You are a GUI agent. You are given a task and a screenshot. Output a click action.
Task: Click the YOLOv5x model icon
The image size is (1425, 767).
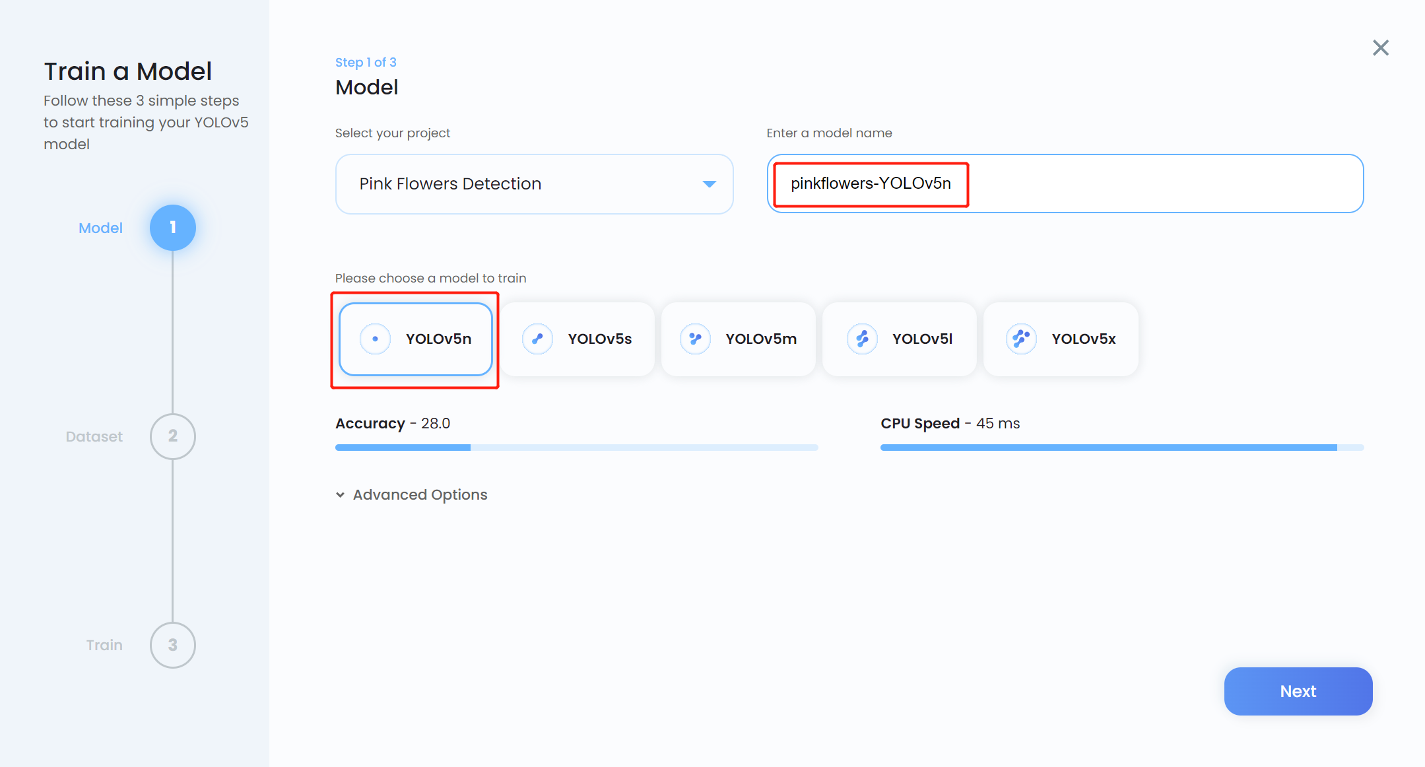[x=1021, y=339]
